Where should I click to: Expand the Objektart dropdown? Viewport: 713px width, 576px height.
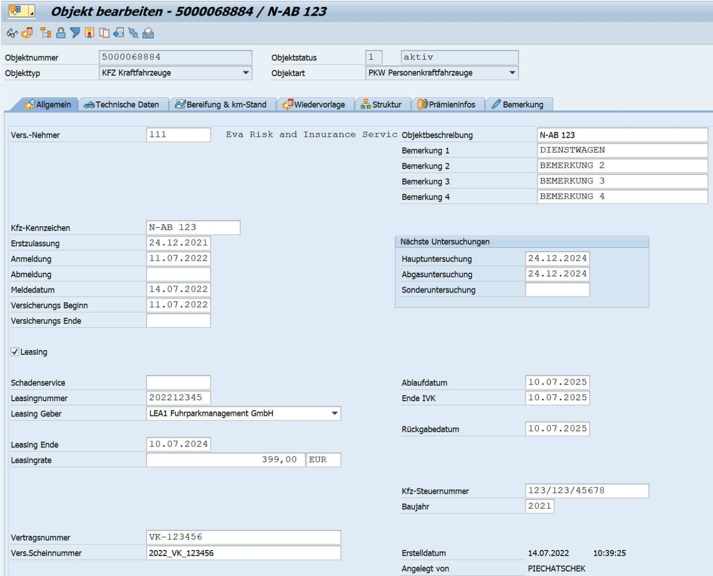512,73
